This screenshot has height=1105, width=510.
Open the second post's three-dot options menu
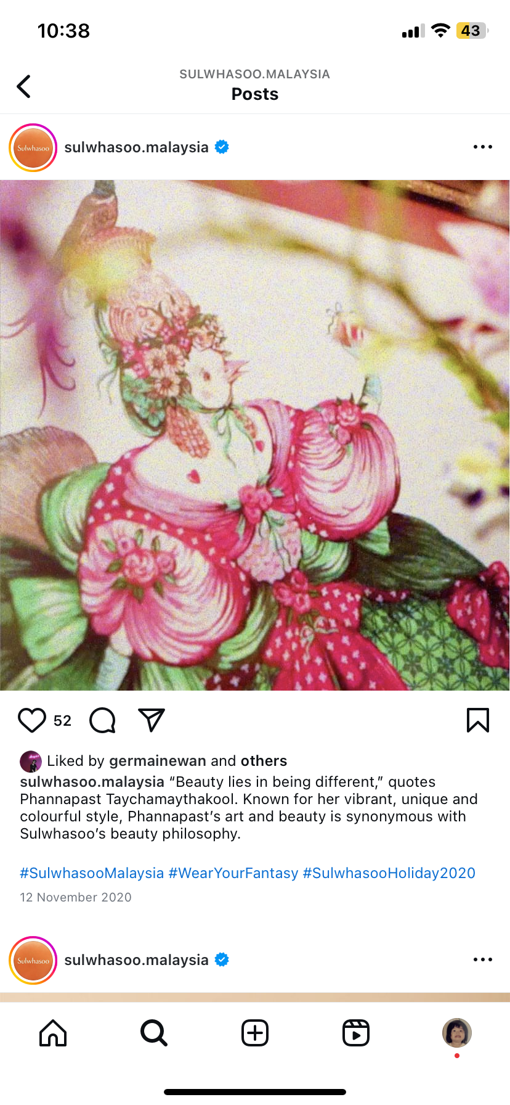[x=483, y=959]
